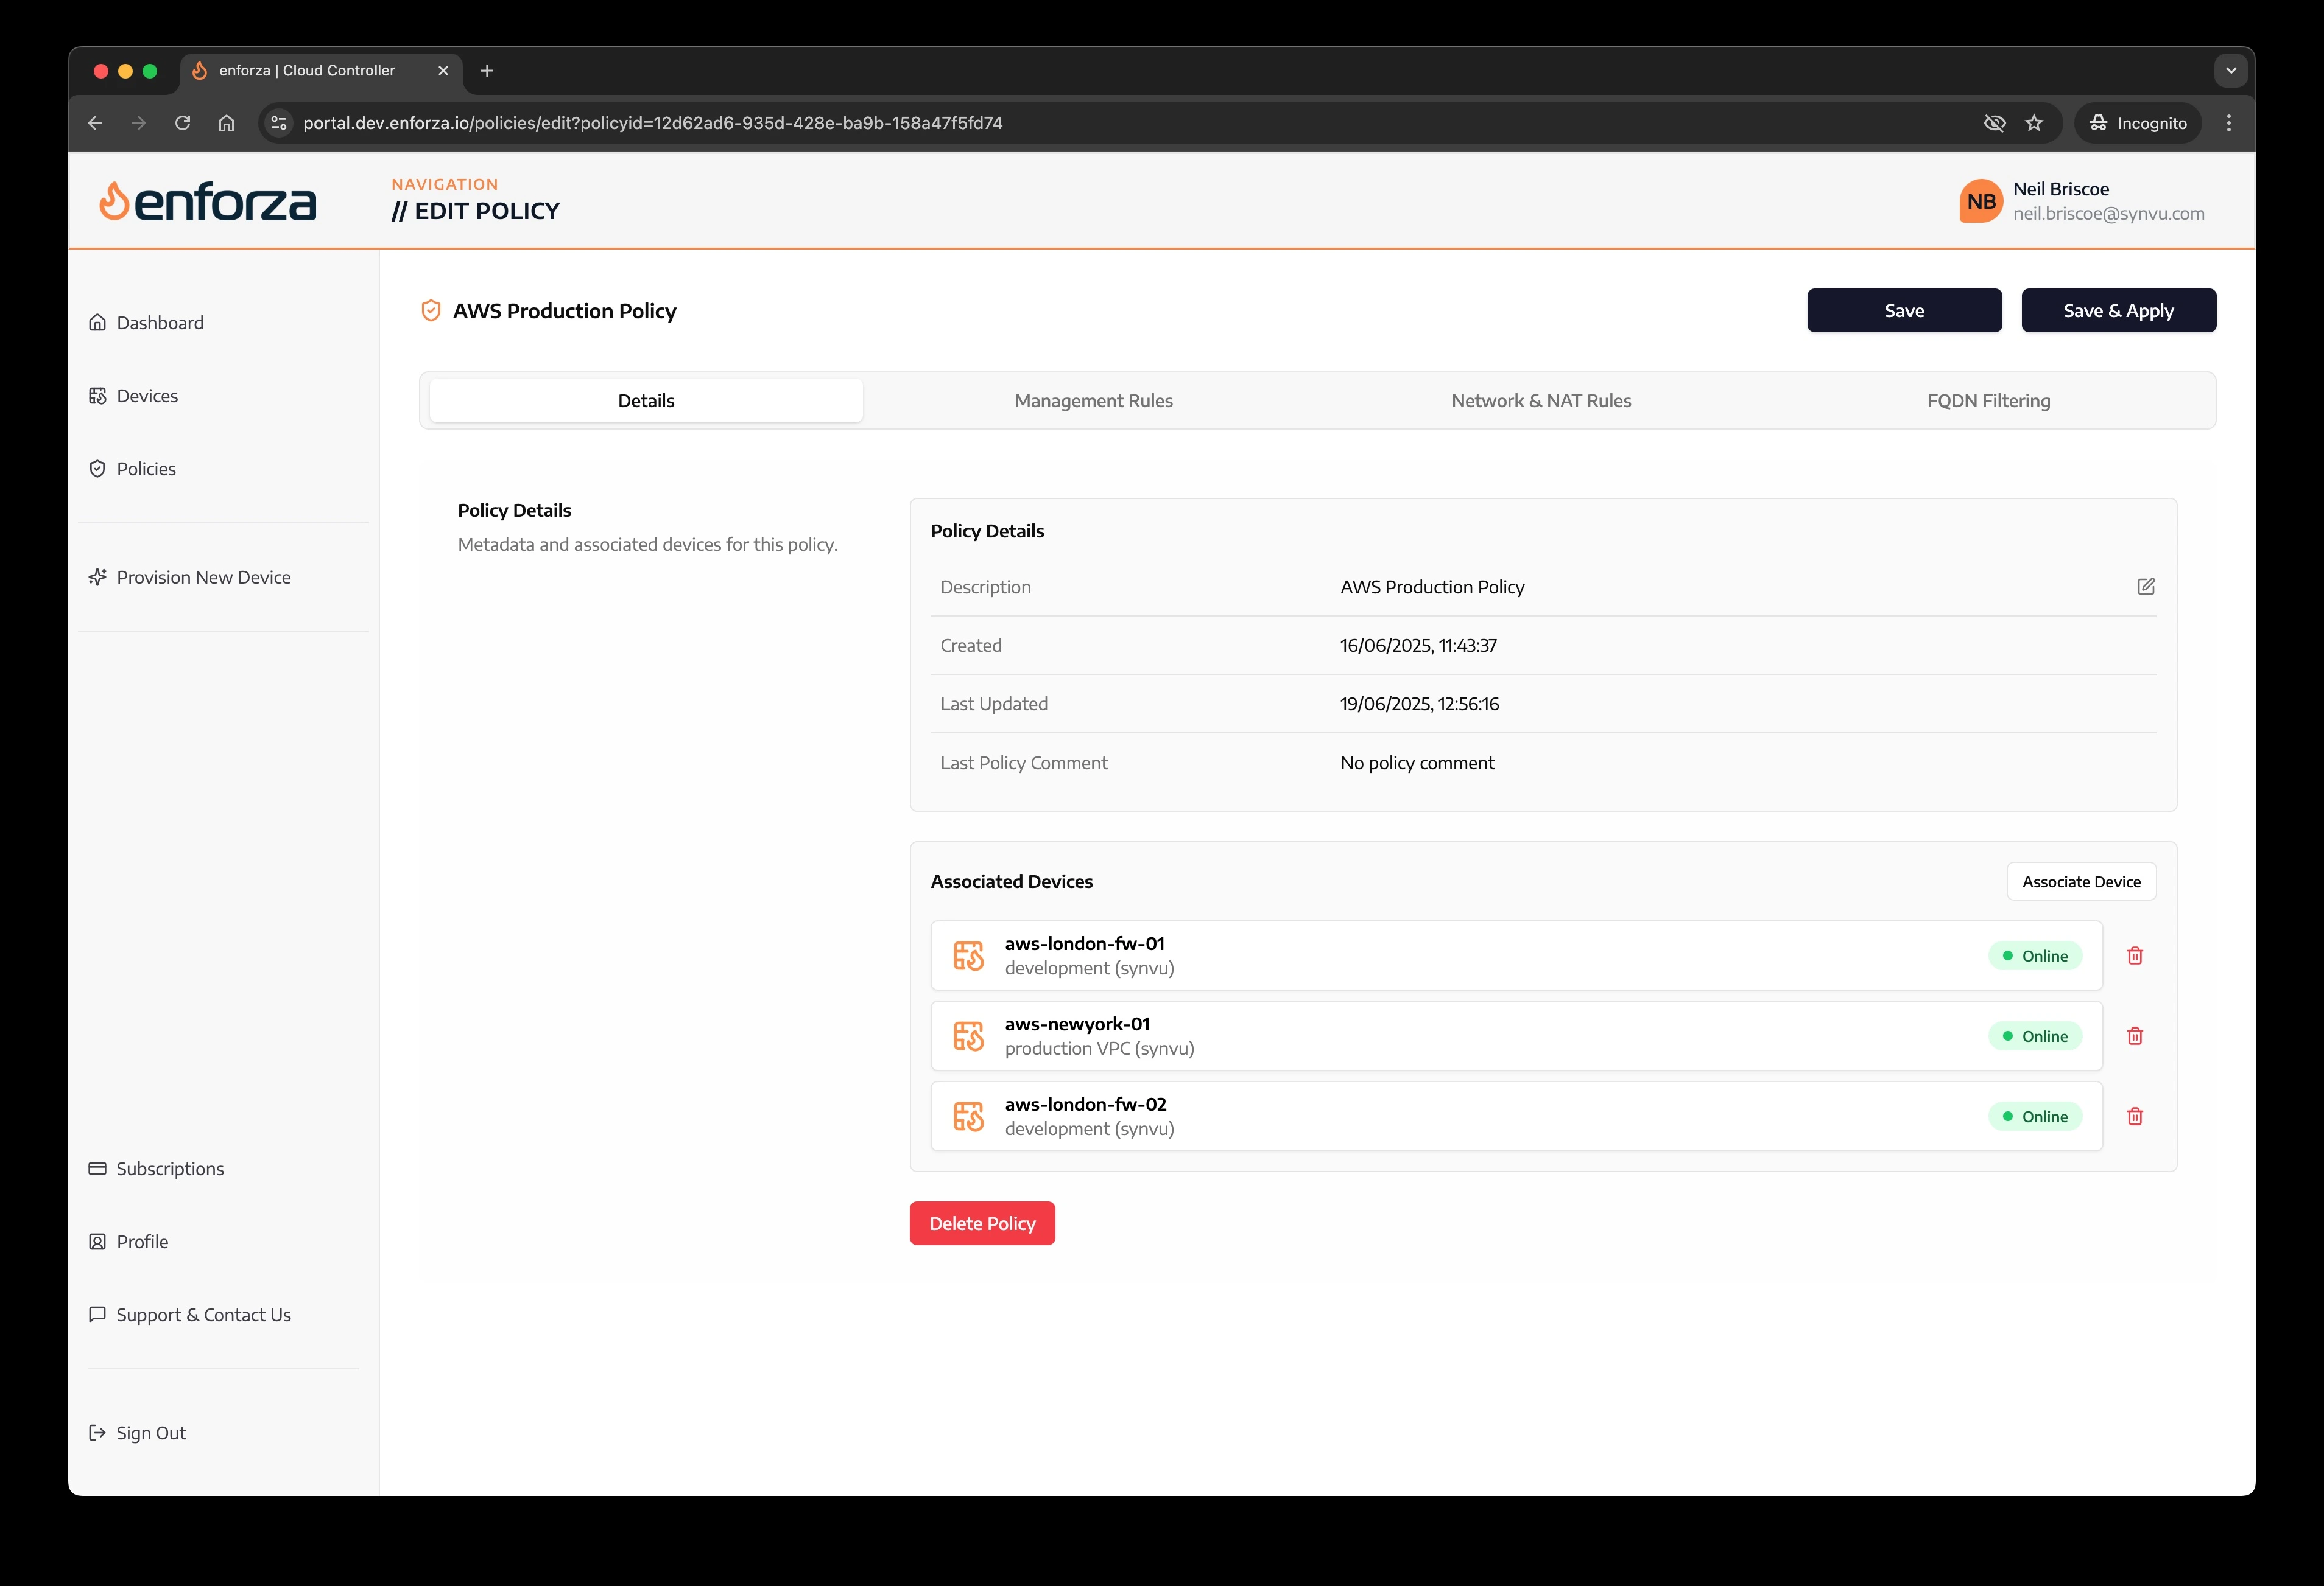Screen dimensions: 2324x1586
Task: Click the Associate Device button
Action: click(x=2080, y=881)
